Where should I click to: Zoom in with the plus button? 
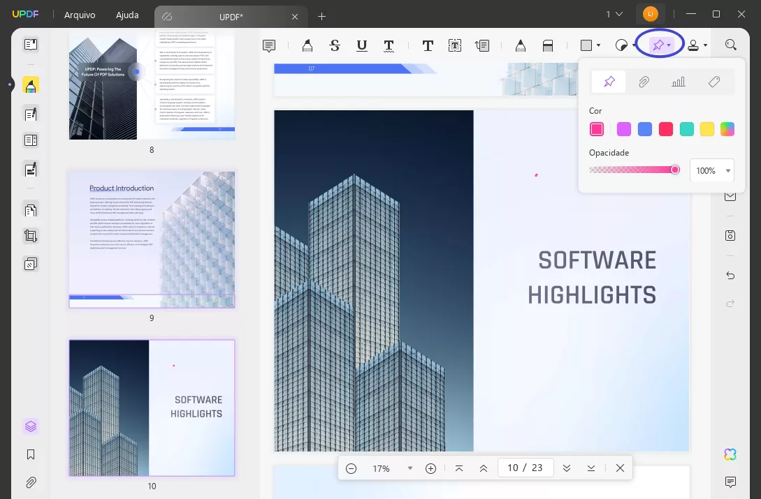coord(430,468)
